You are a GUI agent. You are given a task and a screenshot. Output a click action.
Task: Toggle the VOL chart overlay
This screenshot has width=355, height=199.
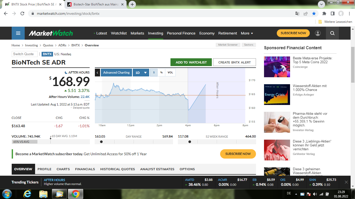tap(170, 73)
